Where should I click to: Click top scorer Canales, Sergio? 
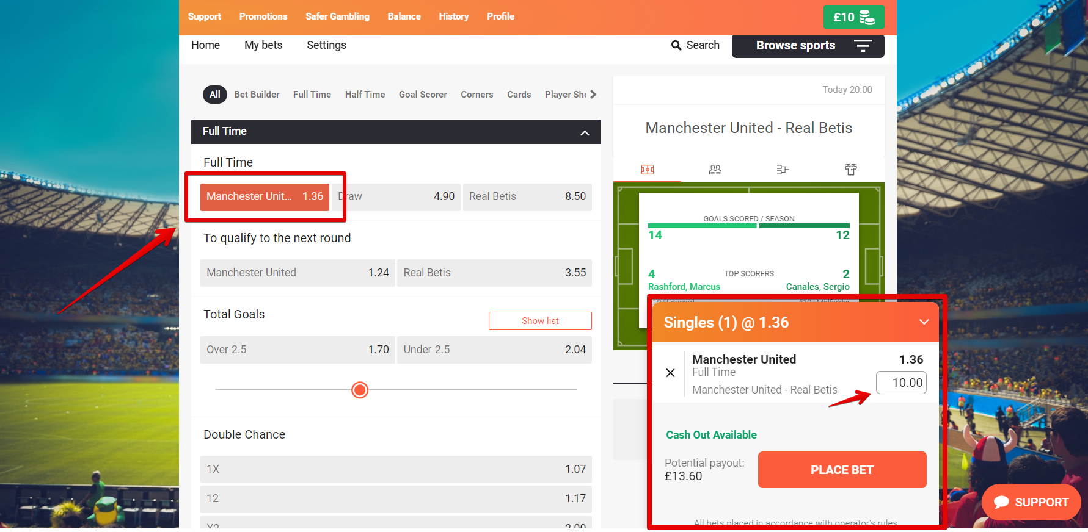818,287
